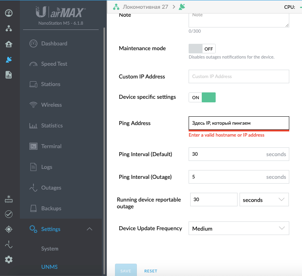Click the Ping Address input field
This screenshot has height=276, width=302.
(x=239, y=123)
